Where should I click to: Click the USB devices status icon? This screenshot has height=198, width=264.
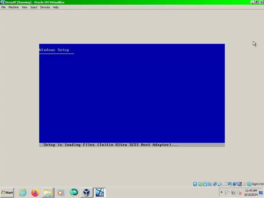point(220,184)
